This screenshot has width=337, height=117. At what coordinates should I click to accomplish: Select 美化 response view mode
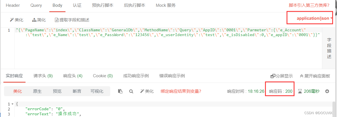[18, 91]
